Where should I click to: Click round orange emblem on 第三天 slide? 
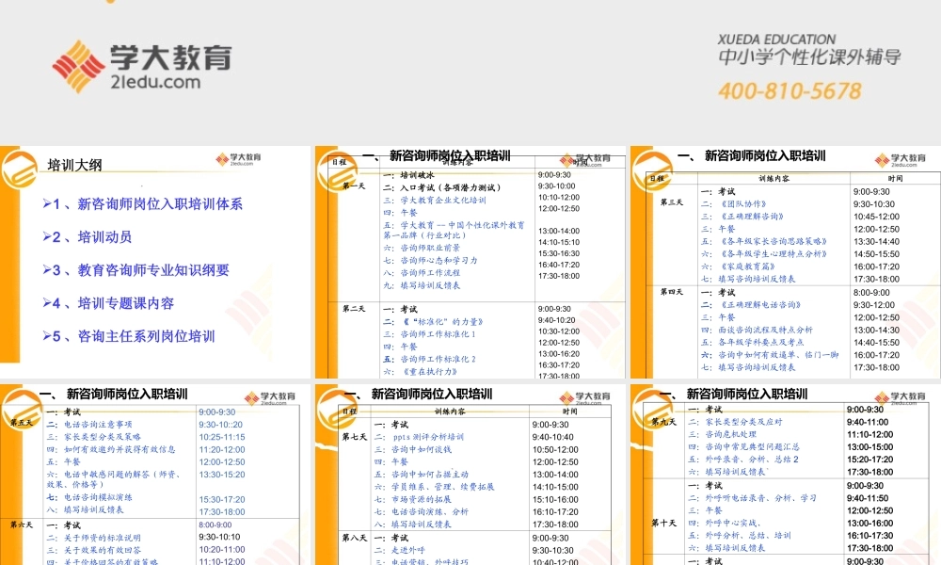point(651,171)
